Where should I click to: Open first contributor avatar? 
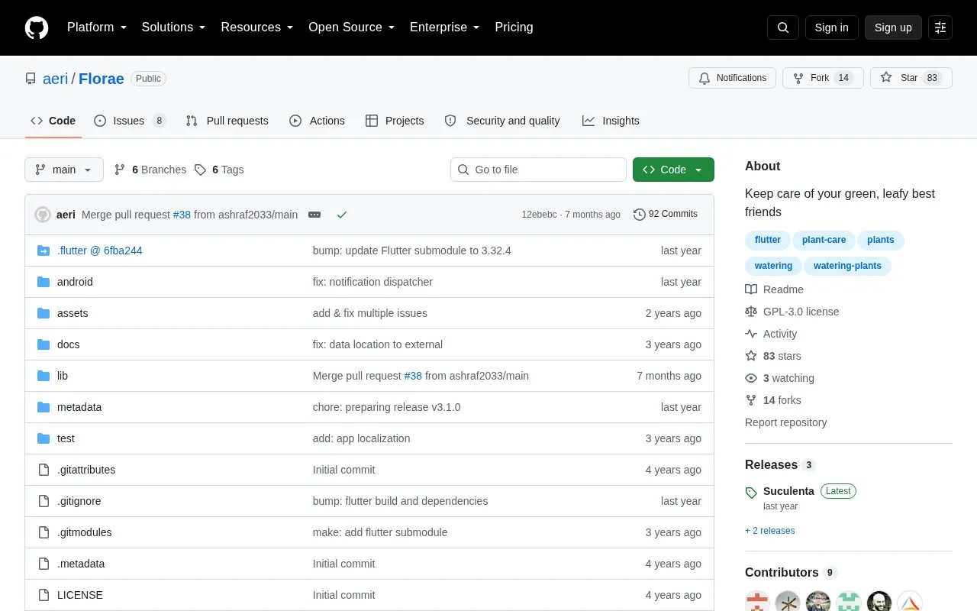[757, 603]
